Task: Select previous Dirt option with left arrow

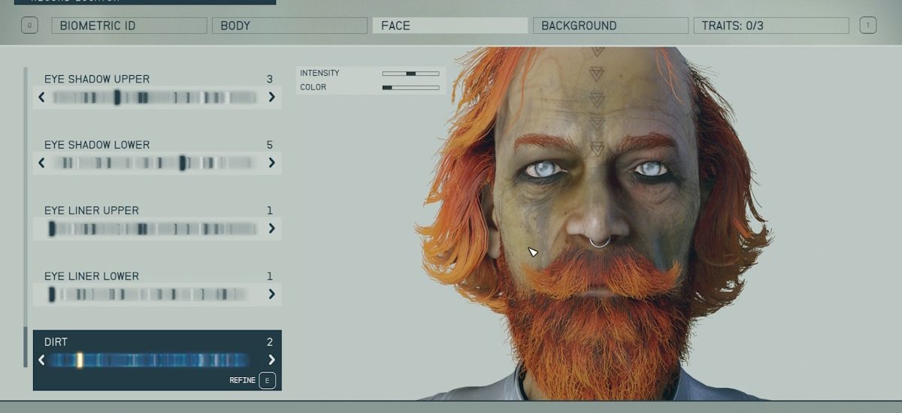Action: pyautogui.click(x=41, y=360)
